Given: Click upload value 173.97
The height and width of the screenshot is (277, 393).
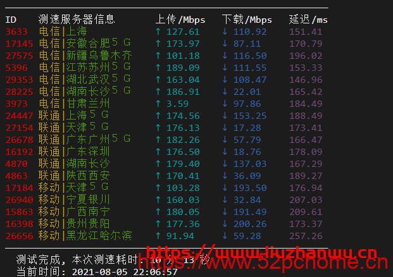Looking at the screenshot, I should pyautogui.click(x=183, y=44).
